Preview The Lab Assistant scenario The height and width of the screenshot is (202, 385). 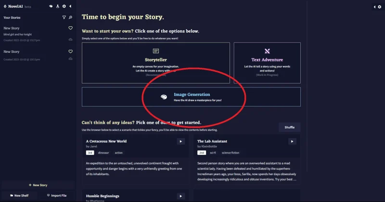(292, 141)
